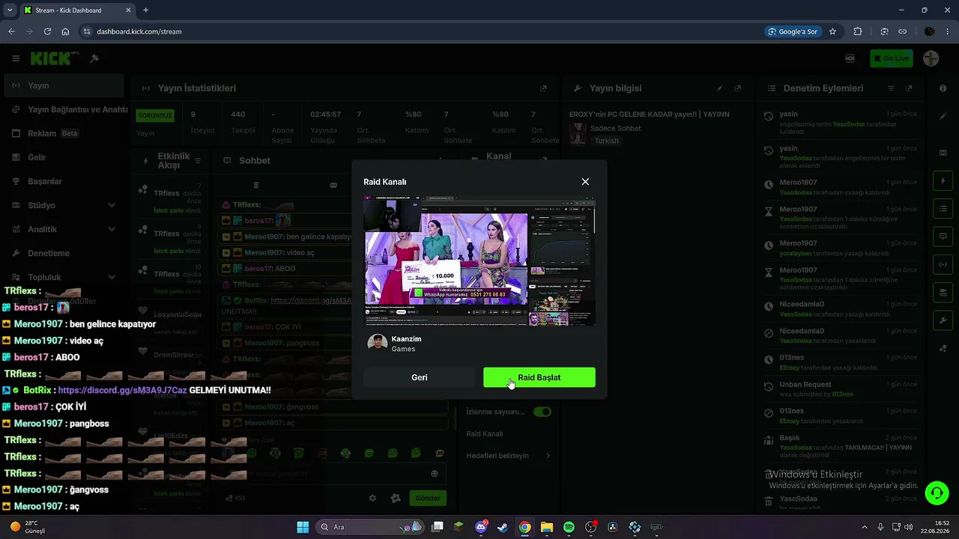Open Discord from the taskbar
Screen dimensions: 959x539
481,527
